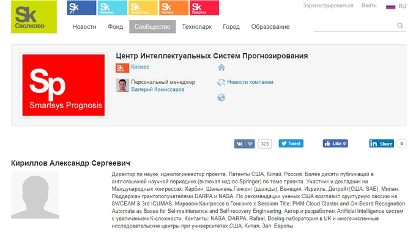Open Валерий Комиссаров manager profile link

coord(158,89)
